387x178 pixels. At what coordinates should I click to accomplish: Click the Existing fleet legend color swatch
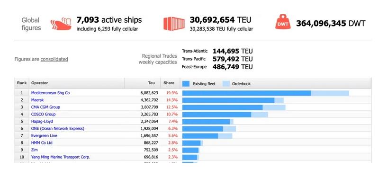[186, 84]
